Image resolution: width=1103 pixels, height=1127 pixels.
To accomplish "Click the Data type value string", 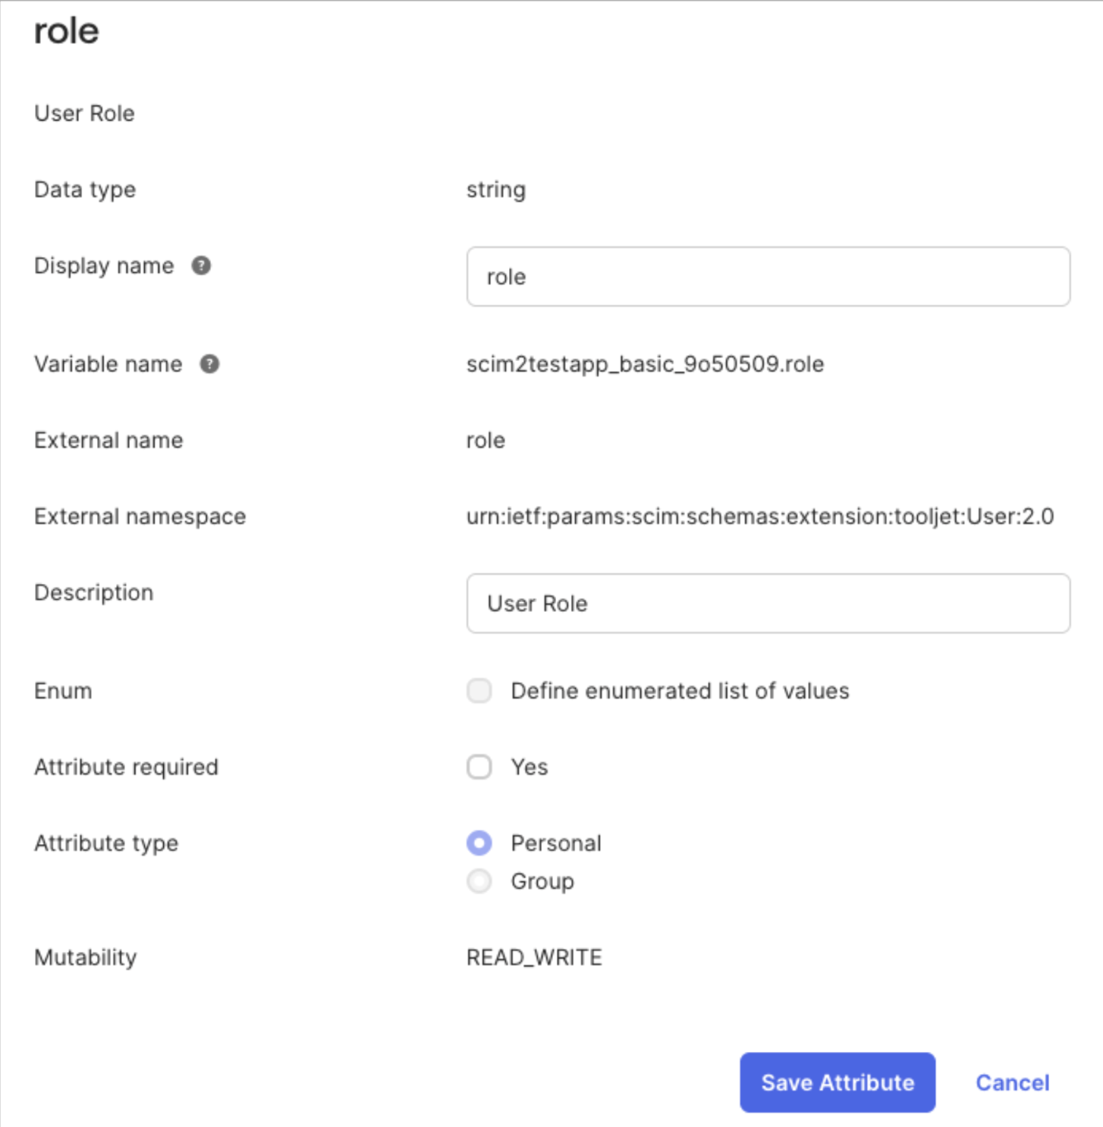I will tap(496, 190).
